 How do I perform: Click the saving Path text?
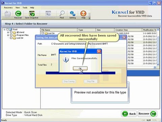pyautogui.click(x=79, y=44)
